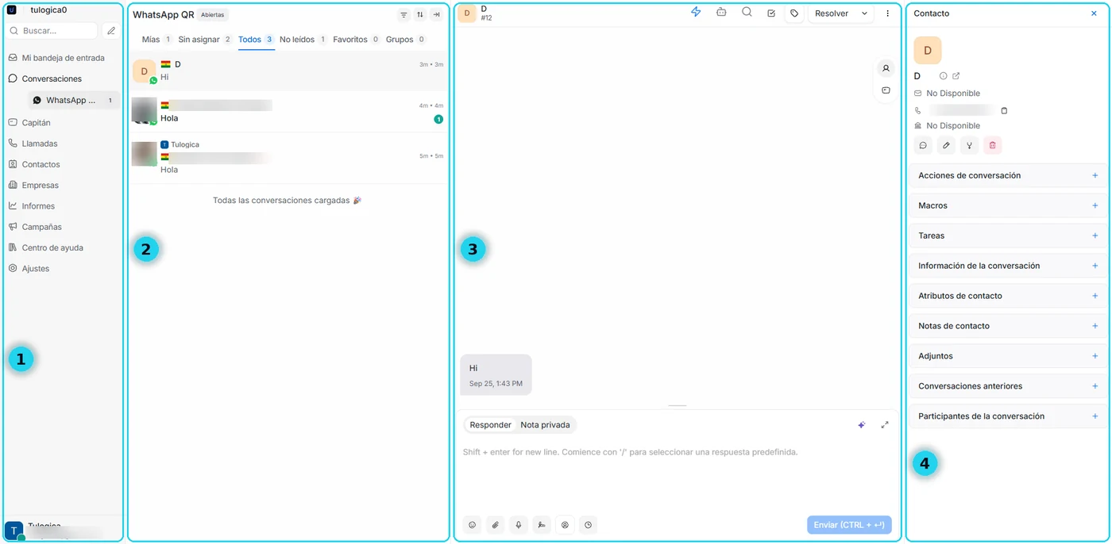The height and width of the screenshot is (544, 1112).
Task: Click the clock schedule icon in composer
Action: click(588, 525)
